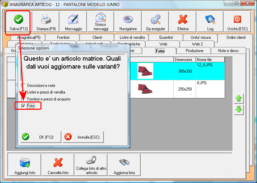Uncheck the Foto checkbox
This screenshot has height=183, width=257.
point(24,106)
